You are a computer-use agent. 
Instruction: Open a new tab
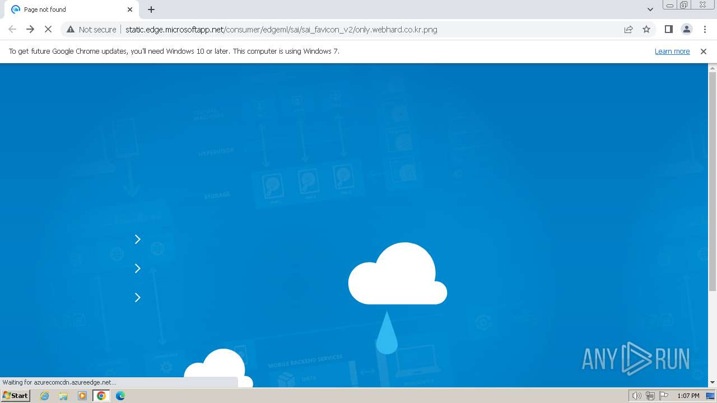[151, 10]
